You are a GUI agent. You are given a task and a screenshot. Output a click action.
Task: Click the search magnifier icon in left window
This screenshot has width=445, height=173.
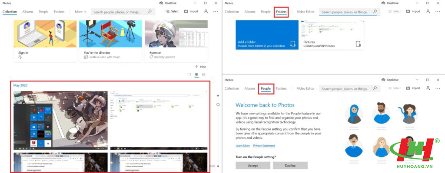[149, 12]
